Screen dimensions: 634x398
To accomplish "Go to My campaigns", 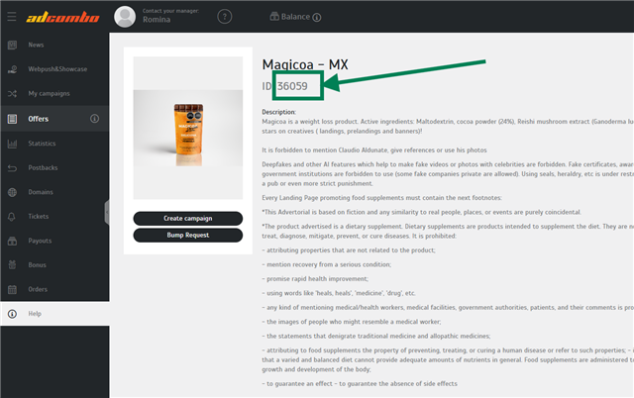I will 54,93.
